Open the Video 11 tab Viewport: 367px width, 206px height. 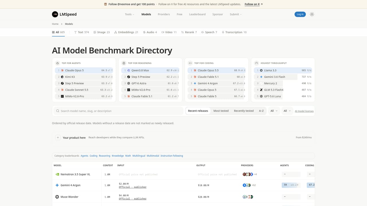[169, 32]
